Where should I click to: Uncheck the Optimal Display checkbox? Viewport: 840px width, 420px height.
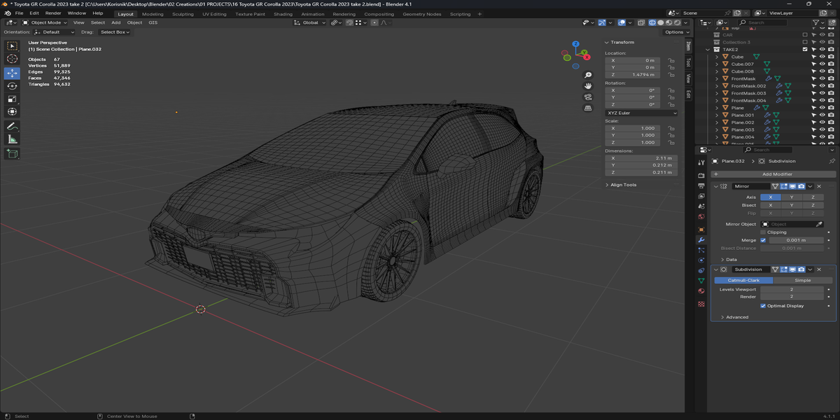(763, 306)
